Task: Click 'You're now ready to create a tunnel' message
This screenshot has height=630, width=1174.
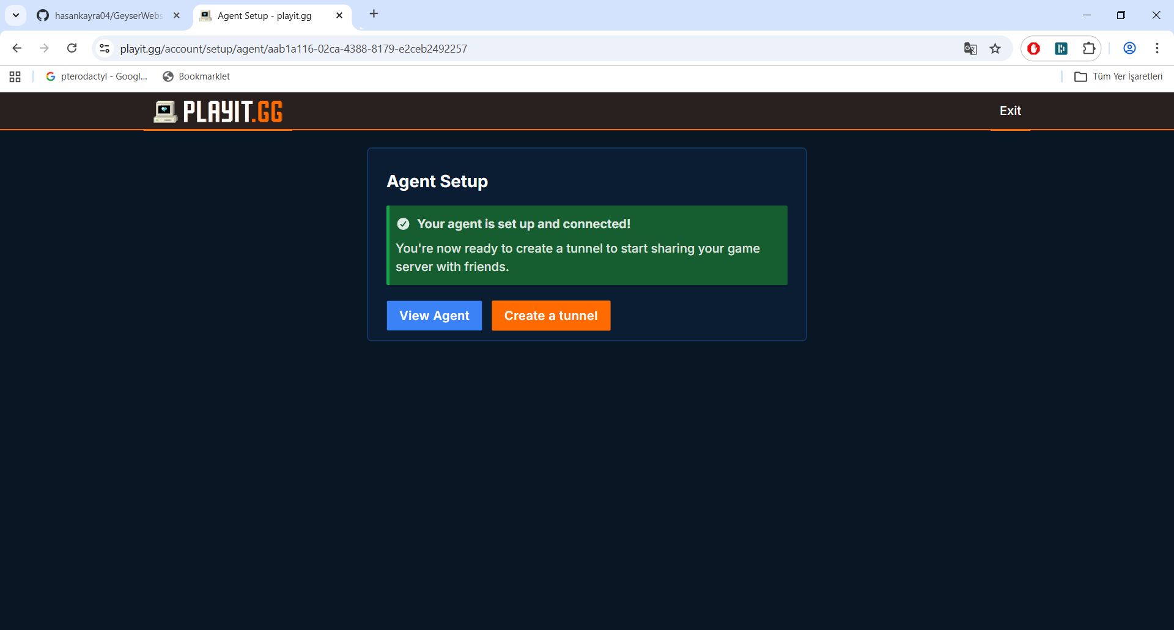Action: 577,258
